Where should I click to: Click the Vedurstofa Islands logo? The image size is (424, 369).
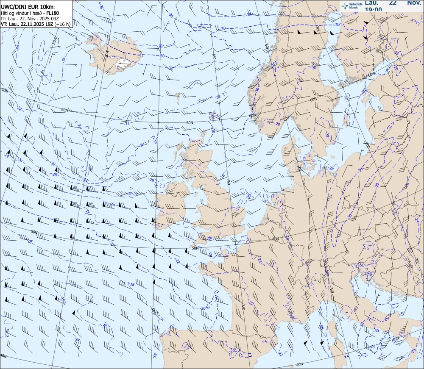click(x=351, y=6)
